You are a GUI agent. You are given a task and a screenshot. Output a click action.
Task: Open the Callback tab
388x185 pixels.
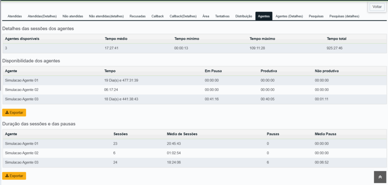[x=158, y=16]
